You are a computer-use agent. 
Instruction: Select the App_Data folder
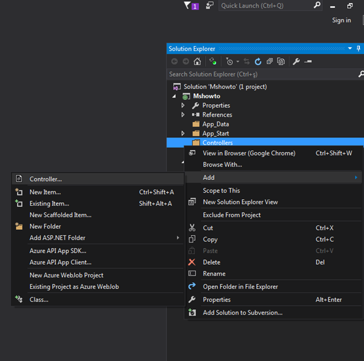(215, 124)
